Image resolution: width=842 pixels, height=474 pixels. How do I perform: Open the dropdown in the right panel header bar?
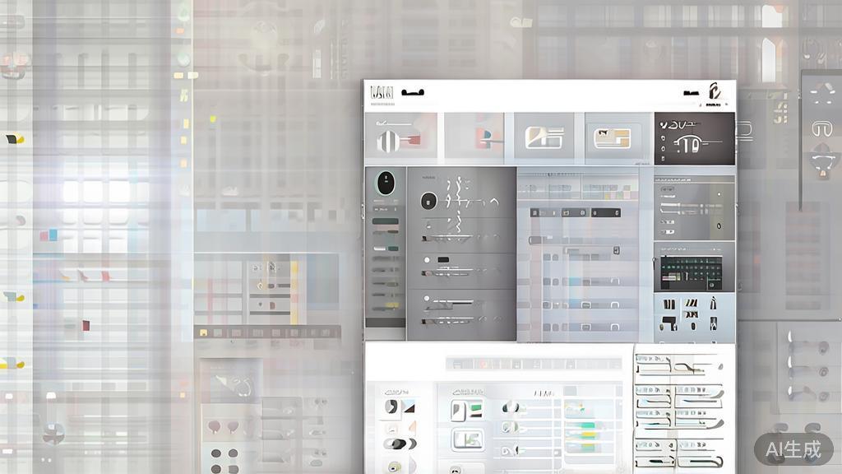coord(693,179)
